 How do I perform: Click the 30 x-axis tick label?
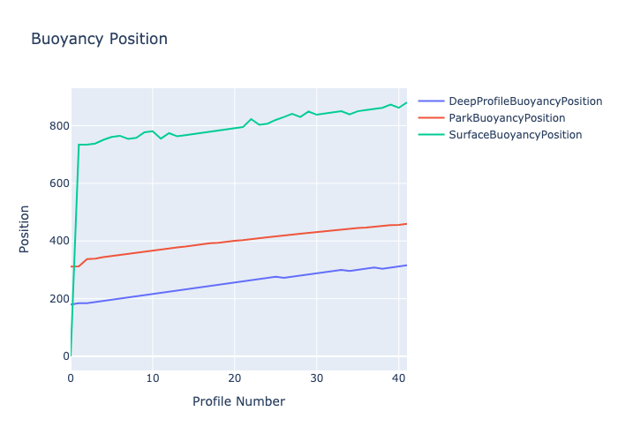[316, 379]
